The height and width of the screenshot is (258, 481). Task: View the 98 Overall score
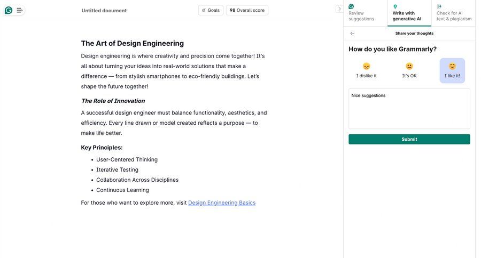[247, 10]
